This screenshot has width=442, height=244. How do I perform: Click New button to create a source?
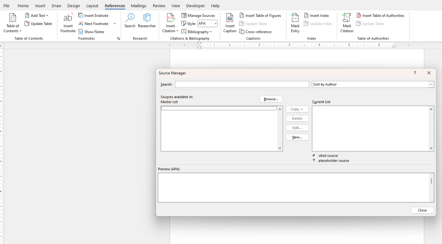[x=297, y=137]
